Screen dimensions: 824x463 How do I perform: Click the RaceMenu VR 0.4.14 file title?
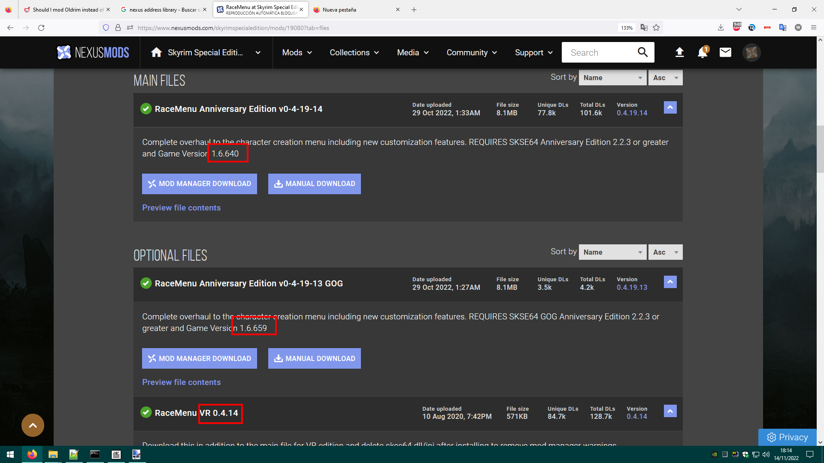click(196, 413)
